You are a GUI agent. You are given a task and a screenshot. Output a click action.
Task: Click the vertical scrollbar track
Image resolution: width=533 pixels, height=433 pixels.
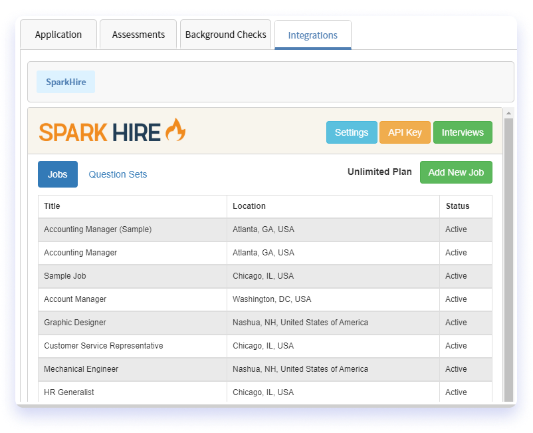click(x=508, y=260)
